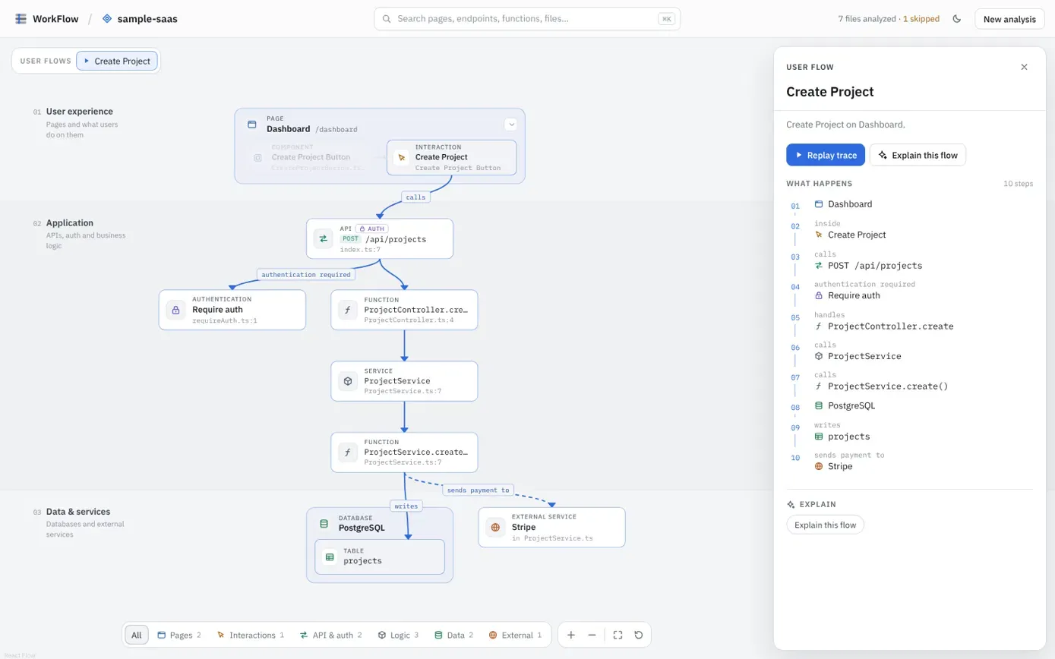Collapse the Dashboard page node chevron

pyautogui.click(x=511, y=124)
